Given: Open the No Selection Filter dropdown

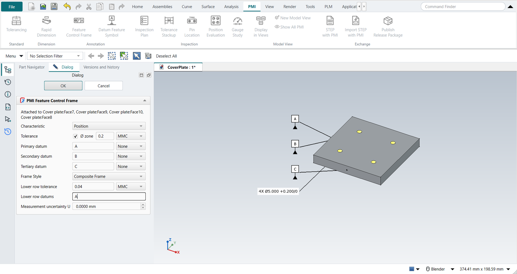Looking at the screenshot, I should tap(55, 56).
